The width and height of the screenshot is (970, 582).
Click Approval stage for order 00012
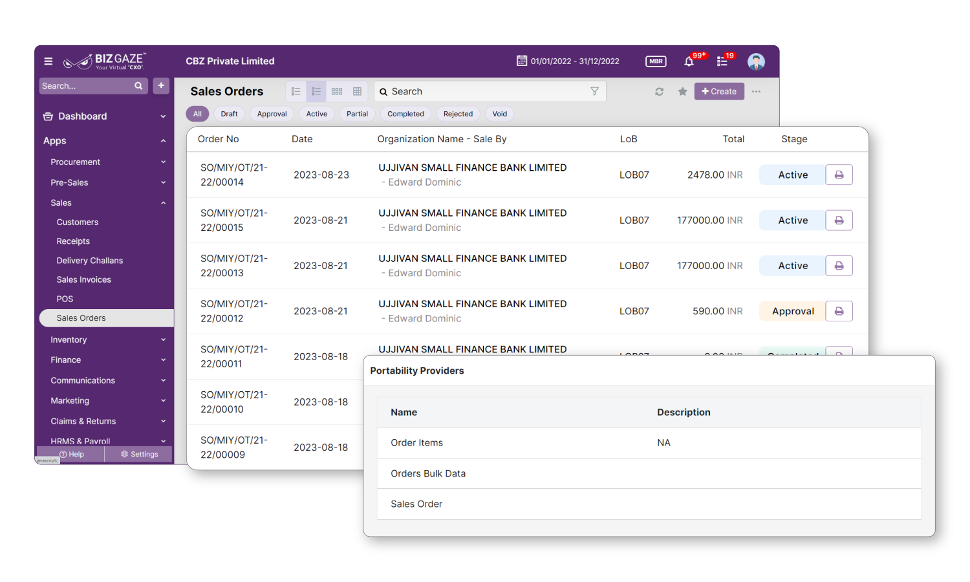[793, 311]
